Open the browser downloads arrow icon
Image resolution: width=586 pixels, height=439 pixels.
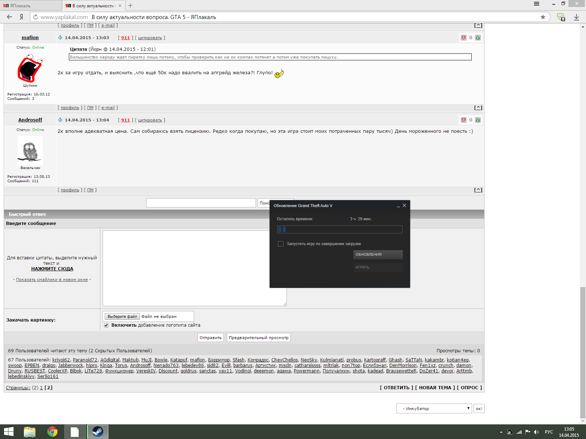tap(576, 17)
